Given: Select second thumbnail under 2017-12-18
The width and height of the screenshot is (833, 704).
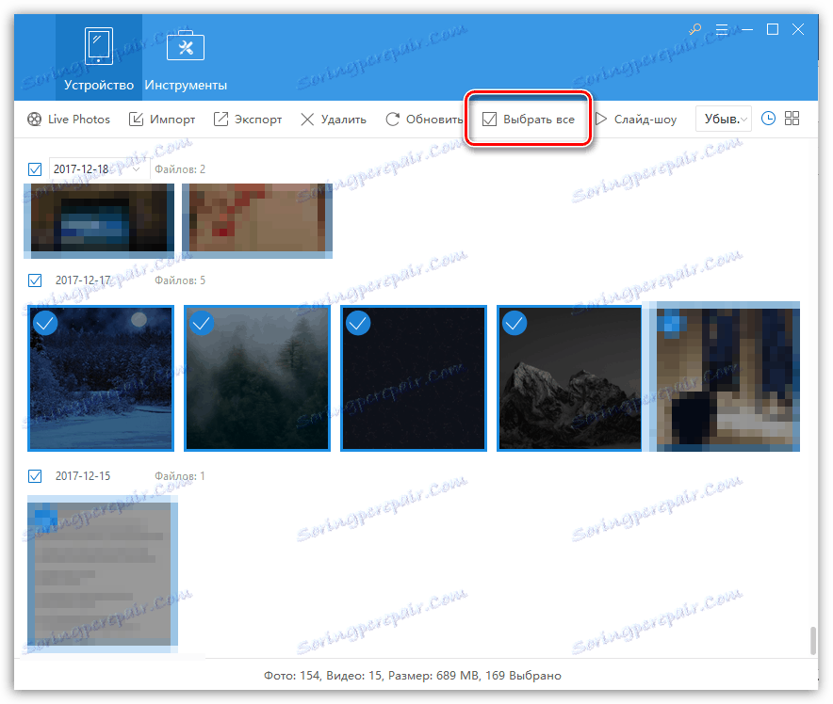Looking at the screenshot, I should coord(257,220).
